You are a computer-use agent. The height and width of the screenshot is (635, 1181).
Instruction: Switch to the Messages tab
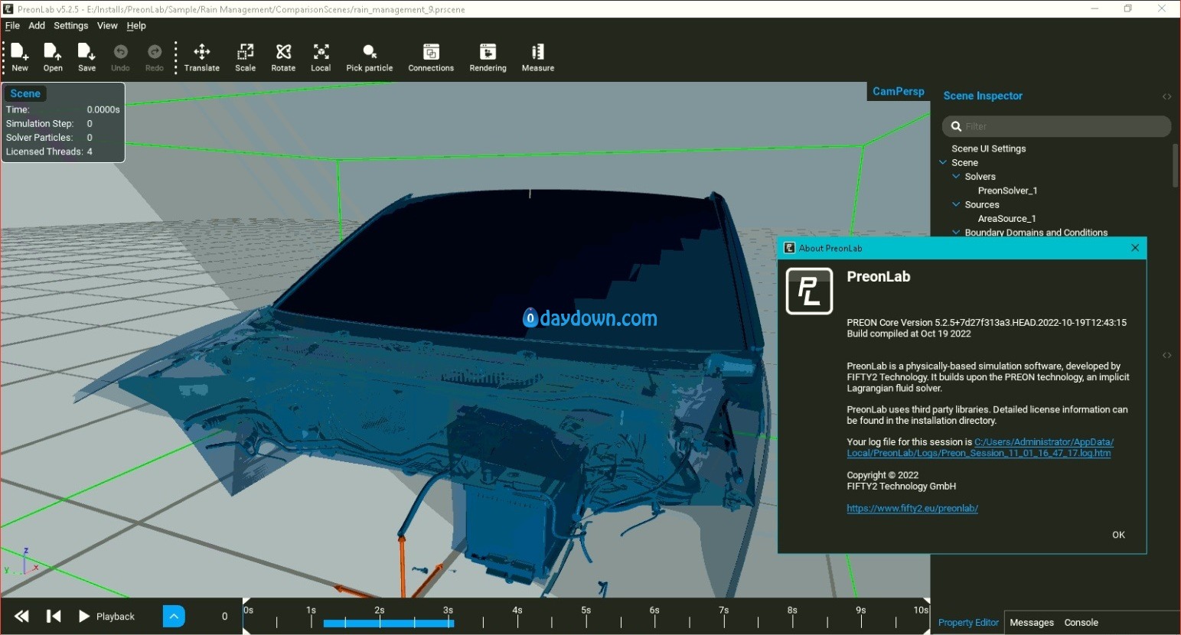click(x=1032, y=623)
